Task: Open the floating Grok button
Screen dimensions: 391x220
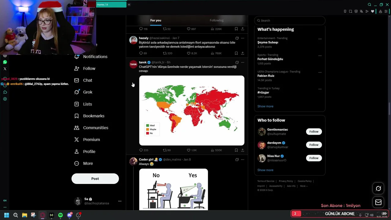Action: click(378, 189)
